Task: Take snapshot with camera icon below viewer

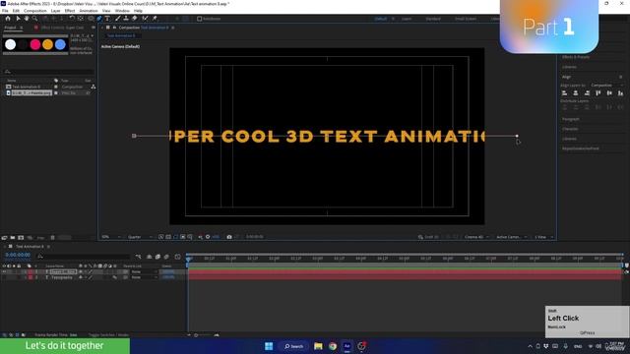Action: click(x=229, y=237)
